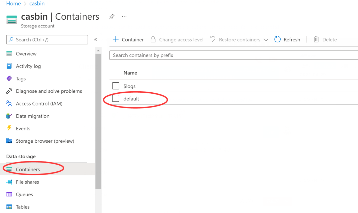Viewport: 358px width, 213px height.
Task: Select the default container checkbox
Action: [x=115, y=98]
